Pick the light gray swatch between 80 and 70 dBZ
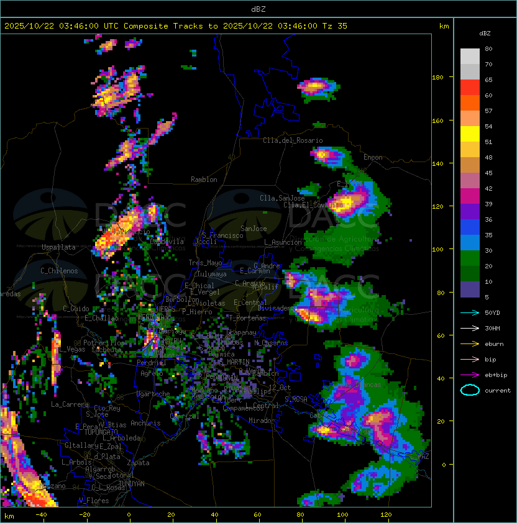 click(470, 56)
